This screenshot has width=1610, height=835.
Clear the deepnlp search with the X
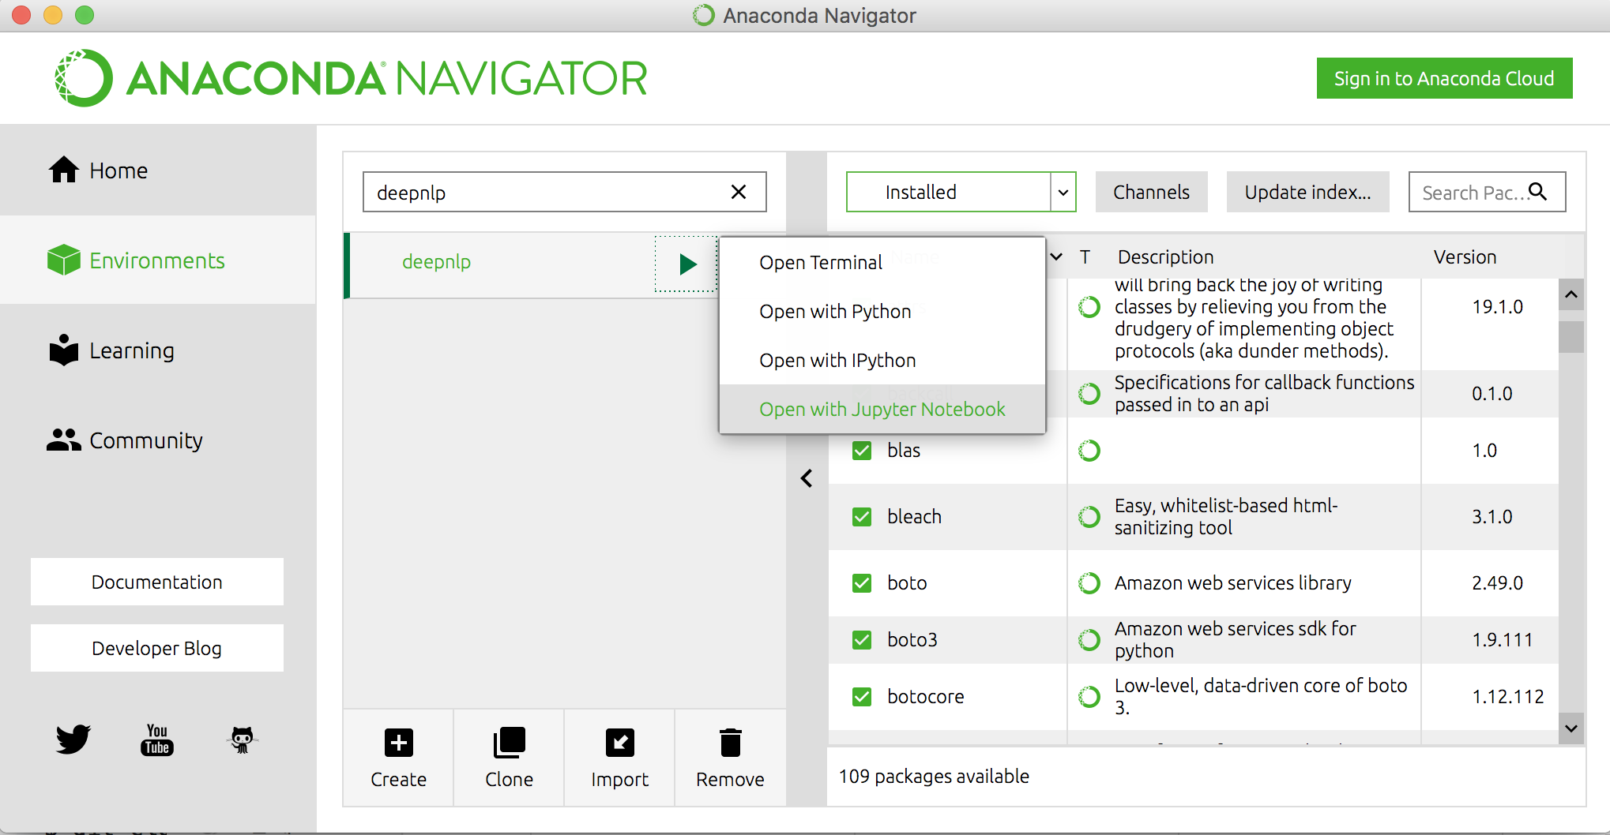(x=739, y=192)
